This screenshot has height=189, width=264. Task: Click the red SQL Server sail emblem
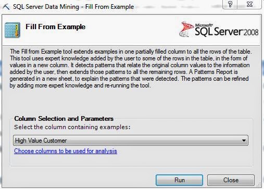(186, 29)
